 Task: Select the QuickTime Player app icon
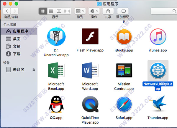(90, 104)
